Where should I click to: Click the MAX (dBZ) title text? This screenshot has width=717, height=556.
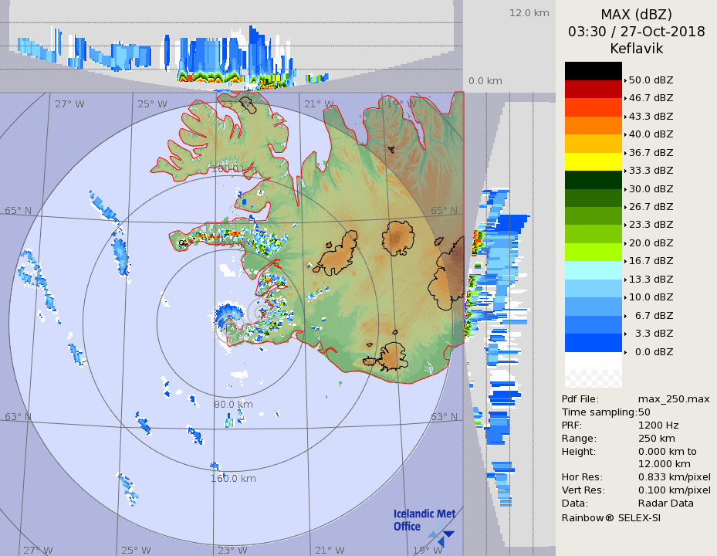coord(636,15)
